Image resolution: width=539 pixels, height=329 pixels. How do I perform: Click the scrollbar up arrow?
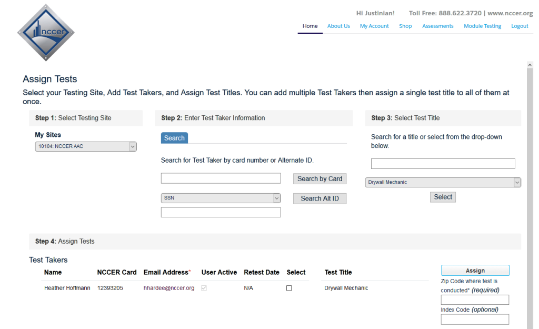pyautogui.click(x=530, y=65)
